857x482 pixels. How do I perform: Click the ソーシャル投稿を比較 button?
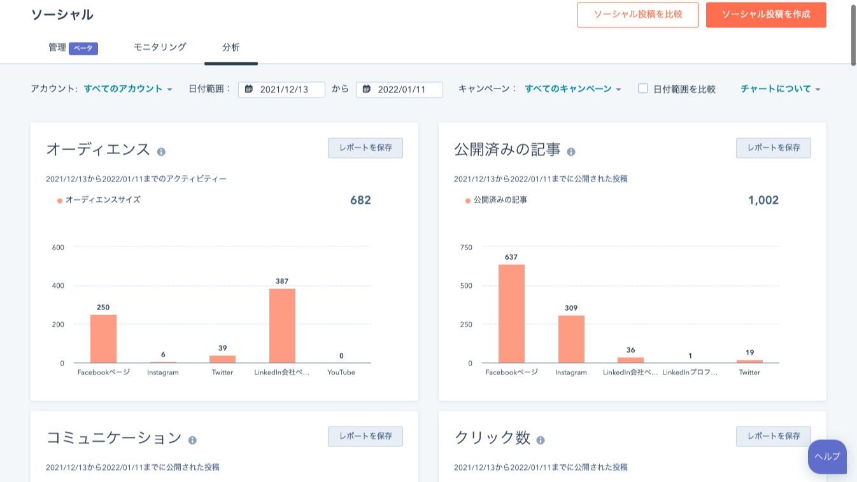(x=637, y=15)
